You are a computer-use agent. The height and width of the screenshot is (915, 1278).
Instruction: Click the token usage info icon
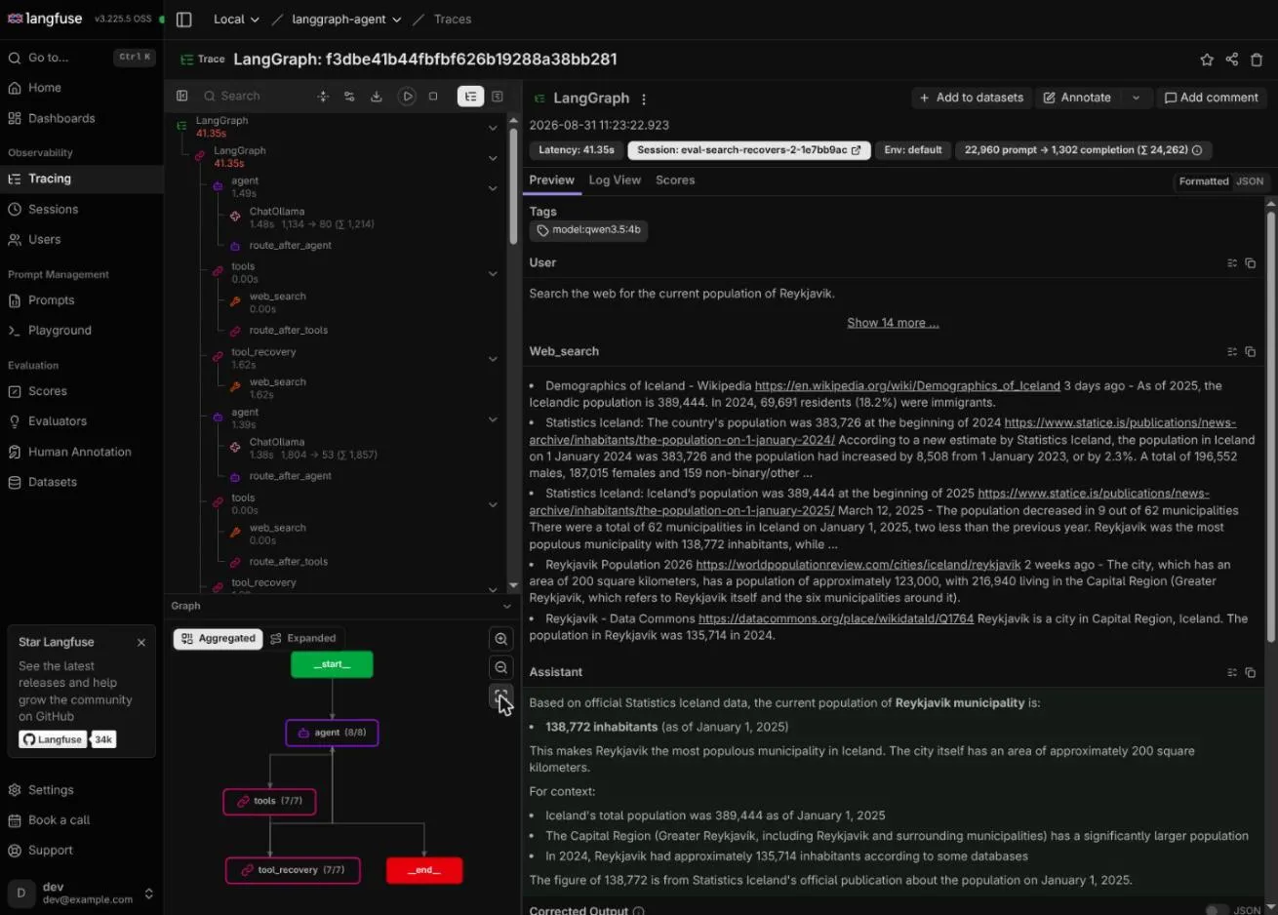pyautogui.click(x=1197, y=150)
